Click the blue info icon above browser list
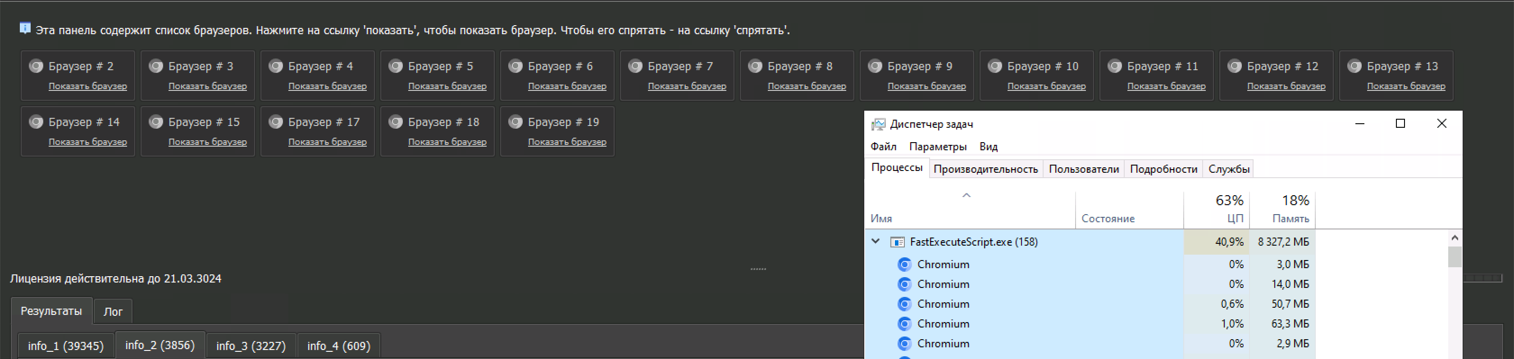The image size is (1514, 359). 25,28
